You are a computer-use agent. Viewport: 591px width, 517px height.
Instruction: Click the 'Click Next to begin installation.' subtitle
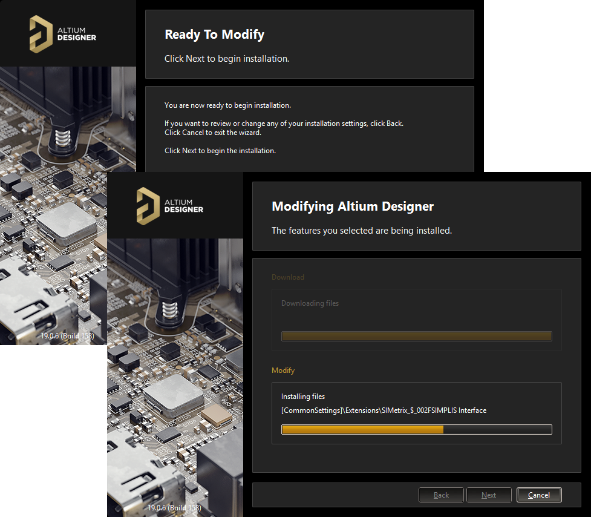(227, 59)
